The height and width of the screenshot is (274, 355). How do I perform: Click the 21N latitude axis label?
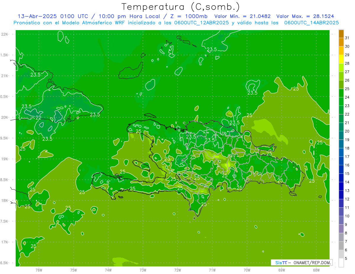(x=4, y=76)
